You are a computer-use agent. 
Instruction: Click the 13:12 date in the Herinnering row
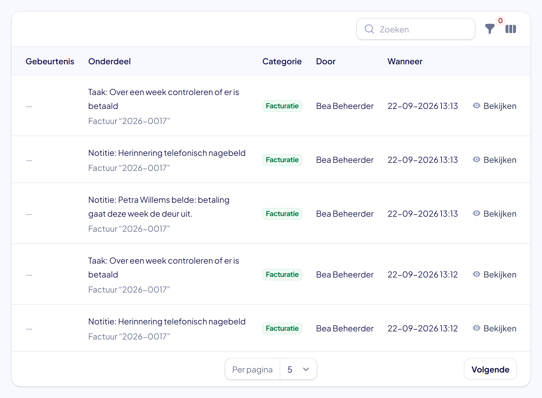(423, 328)
